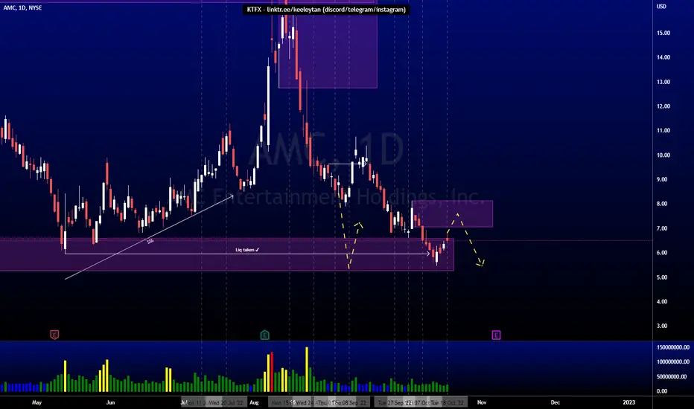Click the Dec label on time axis
Screen dimensions: 694x409
555,402
